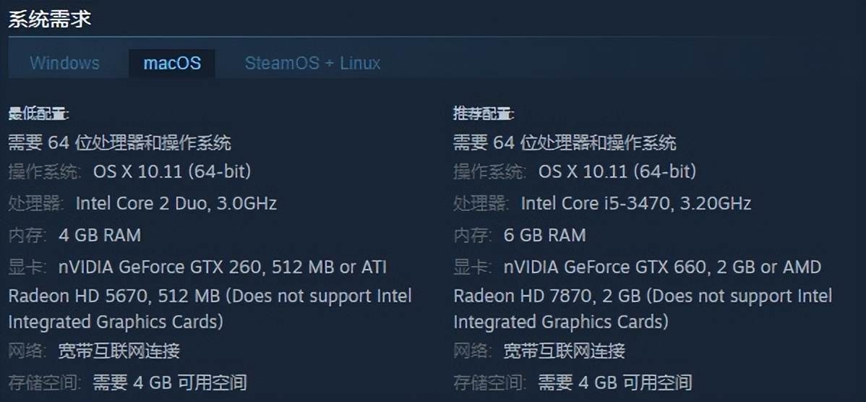
Task: Click the 系统需求 section heading
Action: pos(50,20)
